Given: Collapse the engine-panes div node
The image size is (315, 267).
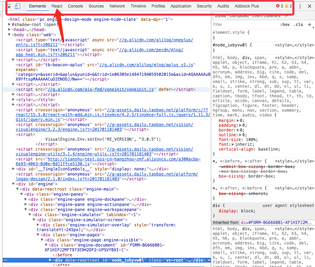Looking at the screenshot, I should coord(22,194).
